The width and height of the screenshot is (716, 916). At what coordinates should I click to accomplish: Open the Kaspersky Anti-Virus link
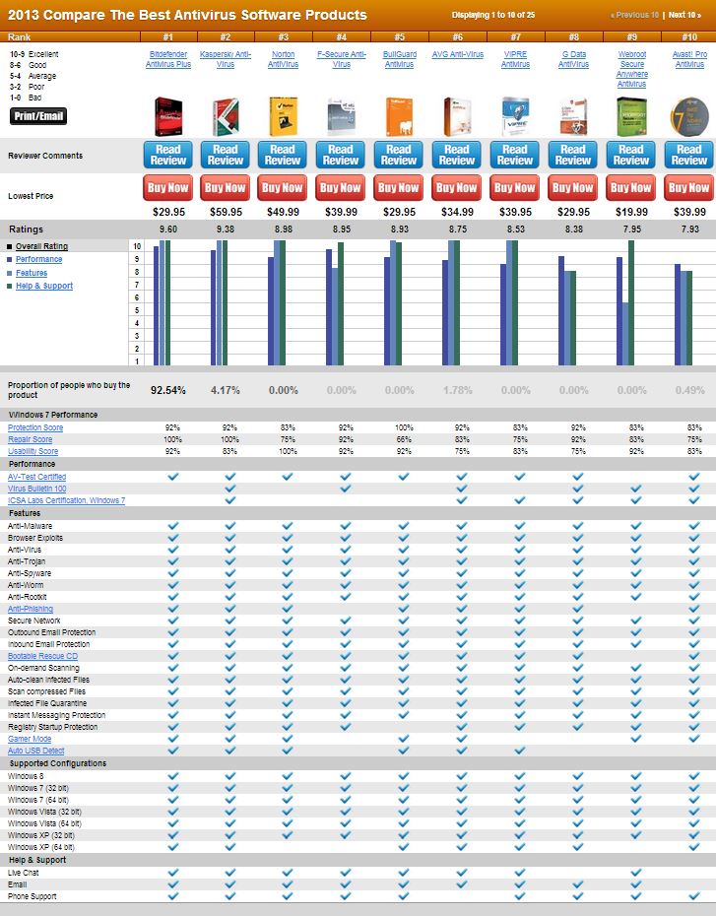(x=226, y=59)
